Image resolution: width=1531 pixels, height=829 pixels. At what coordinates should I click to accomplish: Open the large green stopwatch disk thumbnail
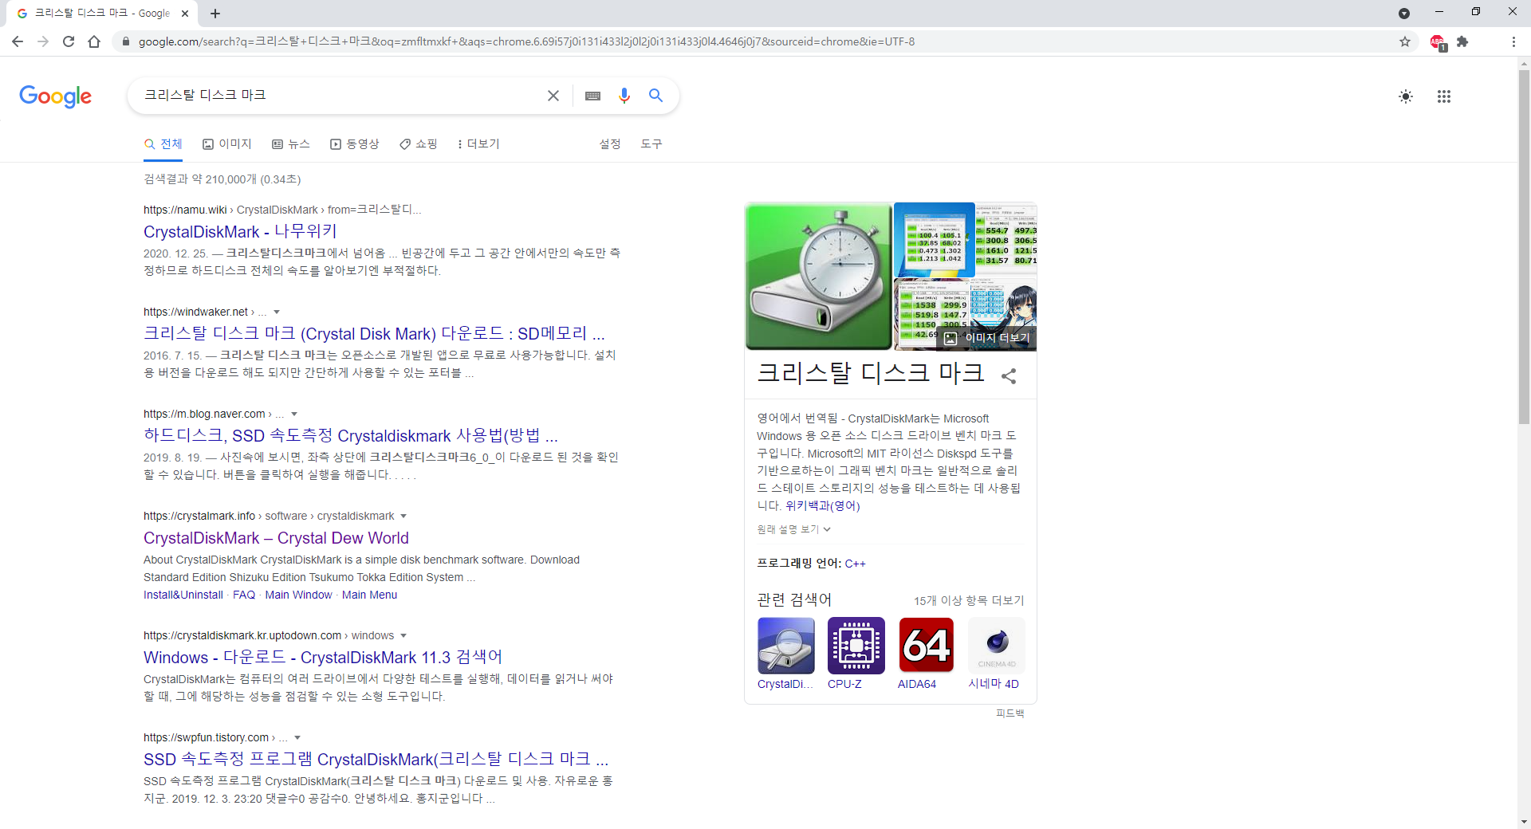[x=818, y=277]
